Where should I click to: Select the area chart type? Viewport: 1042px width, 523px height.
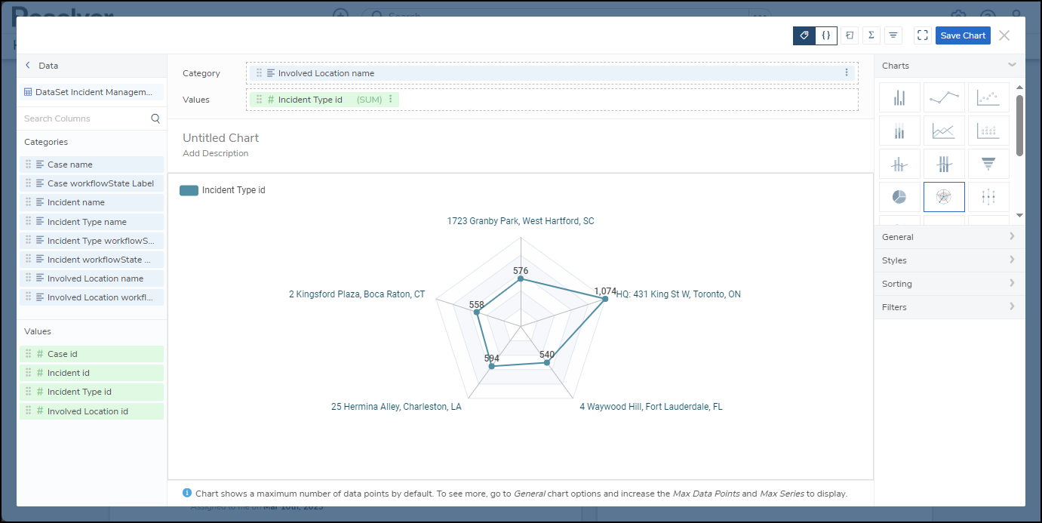point(944,131)
